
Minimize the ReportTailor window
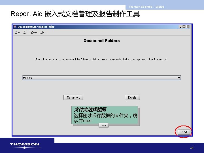pos(180,27)
